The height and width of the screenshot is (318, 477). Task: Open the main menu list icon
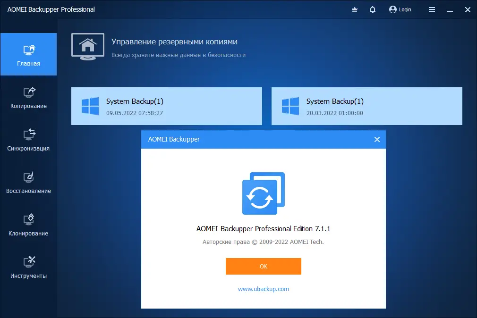(432, 9)
